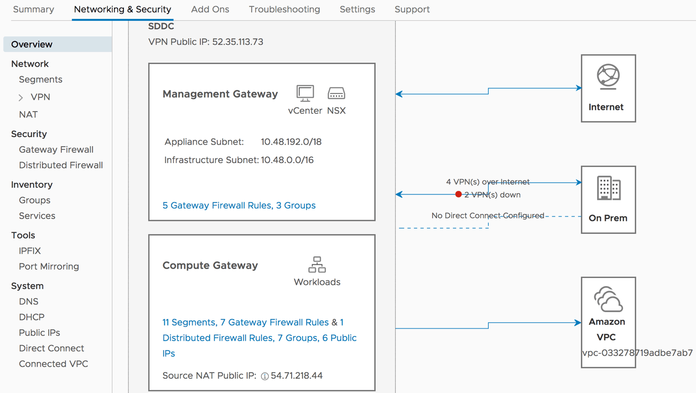Click the 4 VPN(s) over Internet label

coord(488,182)
